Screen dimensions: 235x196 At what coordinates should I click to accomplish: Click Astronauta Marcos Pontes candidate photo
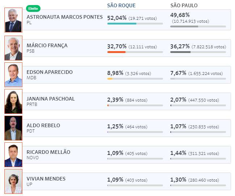pos(13,20)
